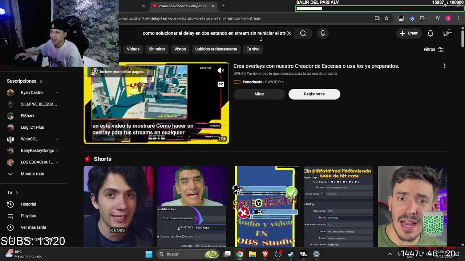The height and width of the screenshot is (261, 465).
Task: Open the Short captioned 'de OBS'
Action: [x=118, y=207]
